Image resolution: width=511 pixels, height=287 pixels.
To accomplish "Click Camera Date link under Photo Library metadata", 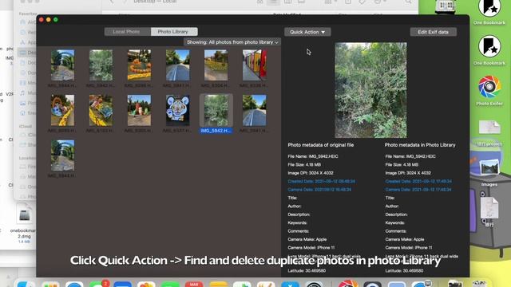I will point(418,190).
